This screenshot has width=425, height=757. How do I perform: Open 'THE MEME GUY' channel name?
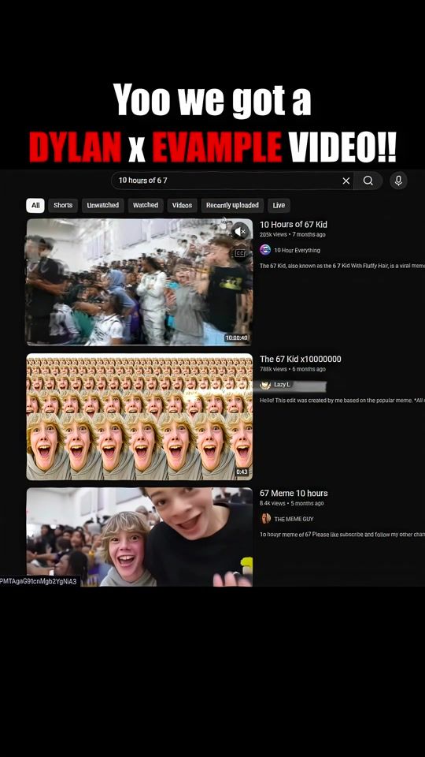[294, 519]
